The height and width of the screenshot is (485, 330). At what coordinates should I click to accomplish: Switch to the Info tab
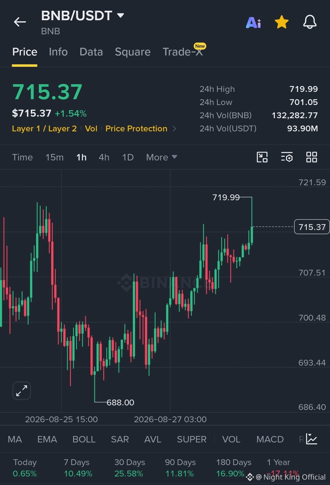click(x=58, y=52)
